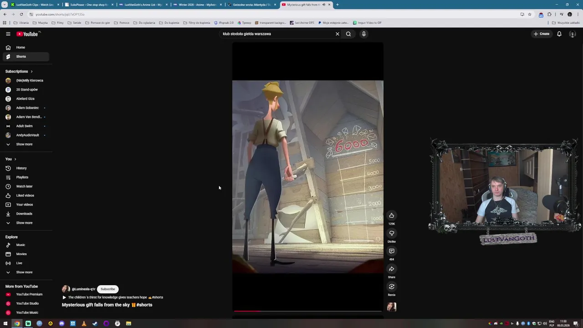Switch to SubsPlease browser tab

click(89, 5)
